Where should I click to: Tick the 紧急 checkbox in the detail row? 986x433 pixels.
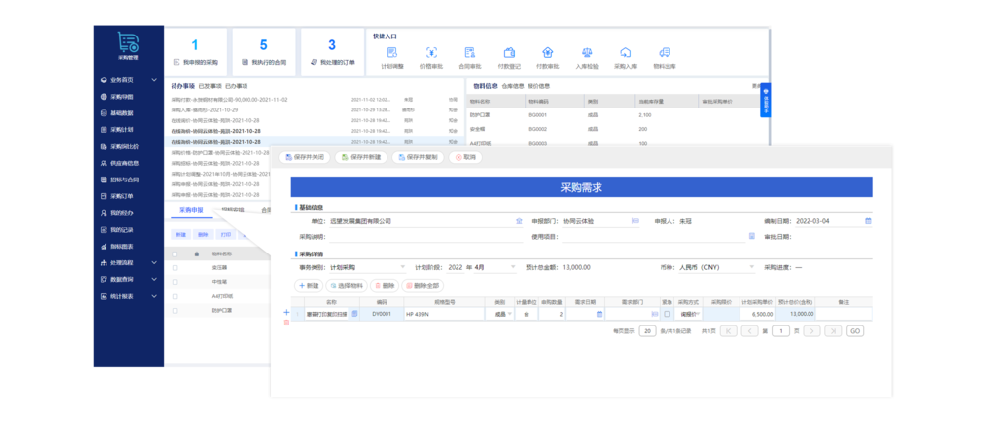pos(668,314)
